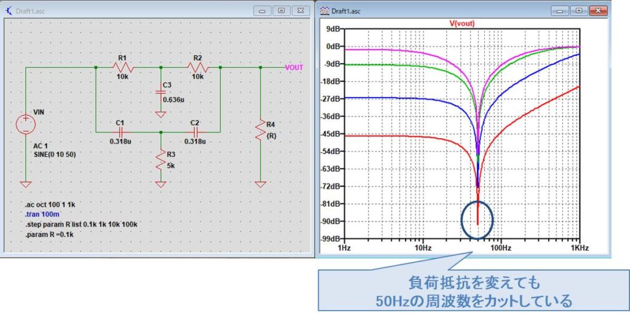
Task: Click the C3 value 0.636u
Action: [x=173, y=99]
